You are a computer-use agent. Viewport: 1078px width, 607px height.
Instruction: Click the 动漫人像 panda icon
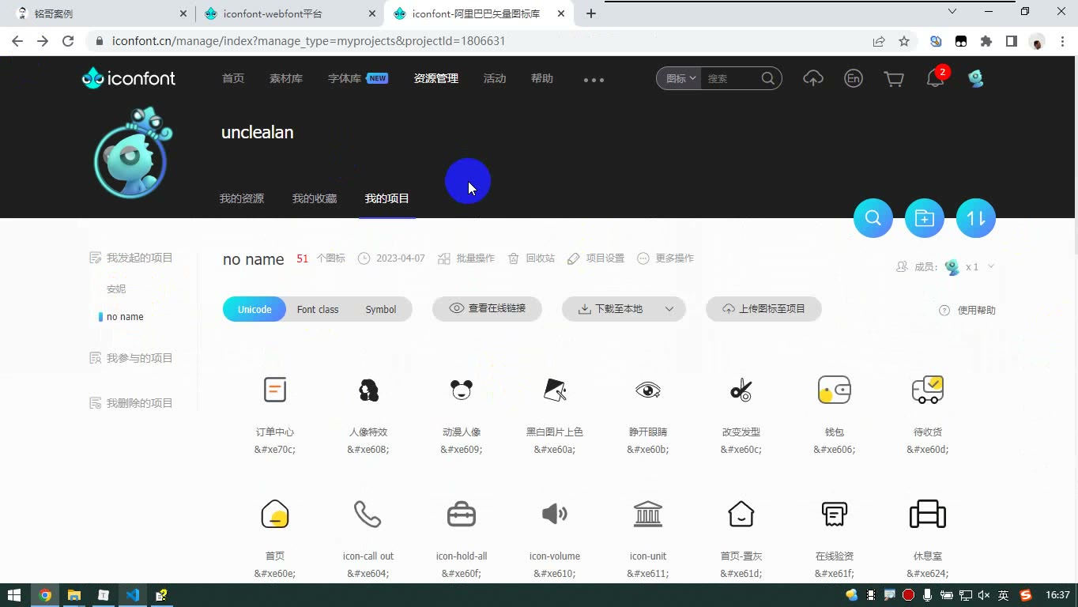462,390
